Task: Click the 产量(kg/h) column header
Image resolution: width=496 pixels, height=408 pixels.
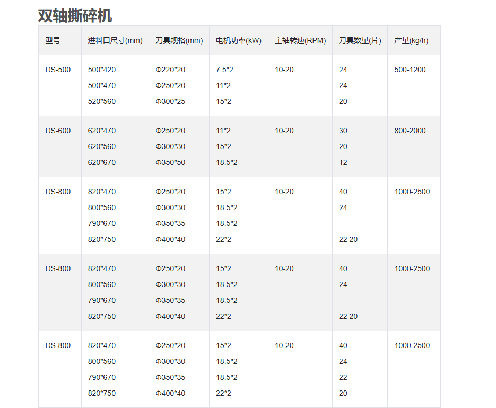Action: [411, 40]
